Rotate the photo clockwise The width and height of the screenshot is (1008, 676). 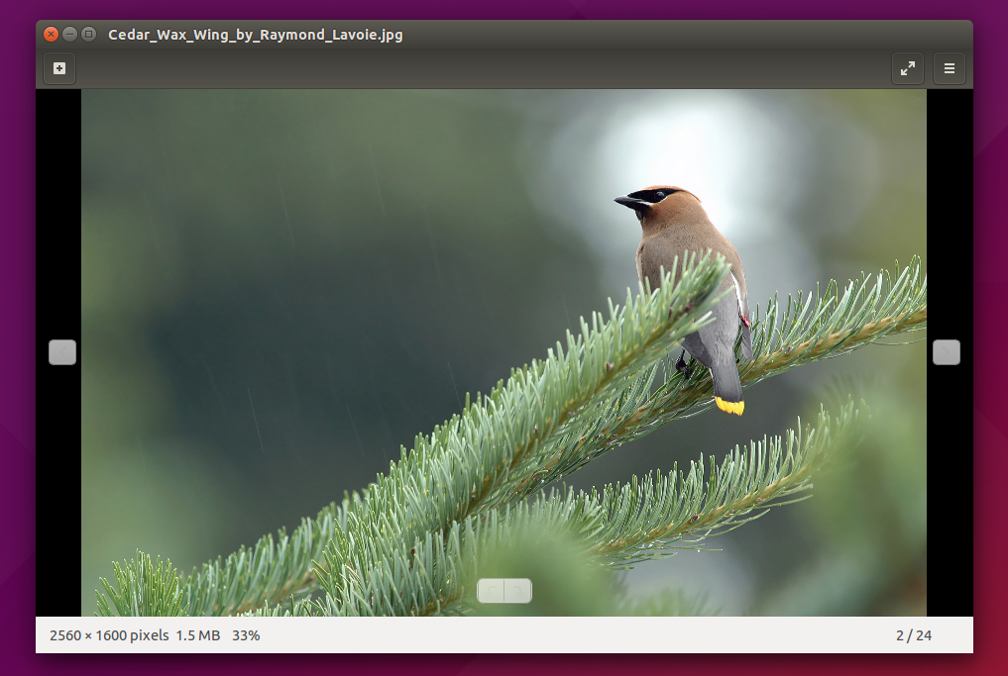pyautogui.click(x=516, y=590)
